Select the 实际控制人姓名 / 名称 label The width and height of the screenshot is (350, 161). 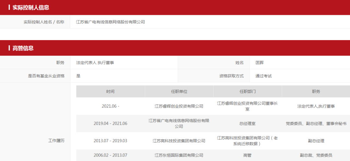pos(44,22)
